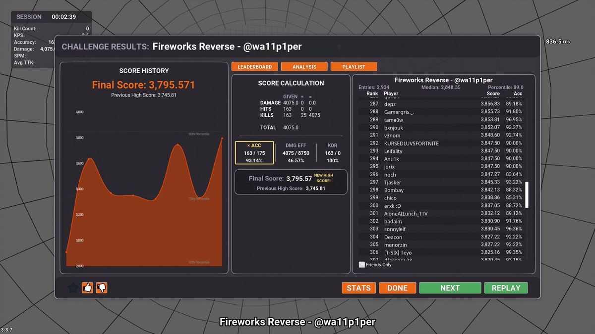Select leaderboard row for Tjasker

(441, 182)
